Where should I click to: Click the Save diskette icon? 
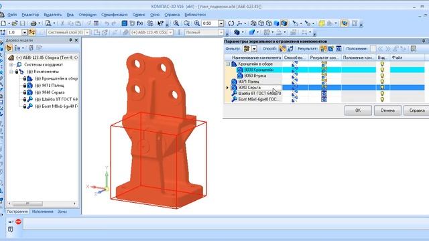(x=22, y=23)
